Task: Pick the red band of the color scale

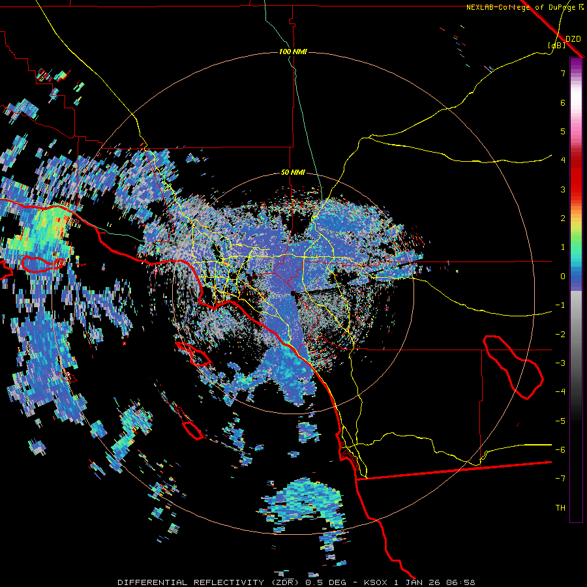Action: pyautogui.click(x=576, y=180)
